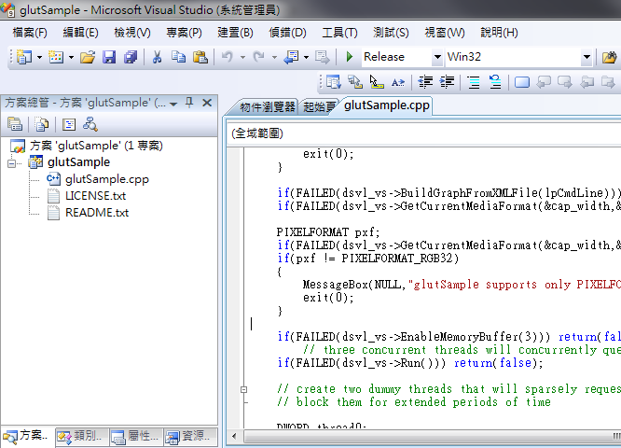Click the Redo arrow icon
Screen dimensions: 621x448
tap(259, 57)
